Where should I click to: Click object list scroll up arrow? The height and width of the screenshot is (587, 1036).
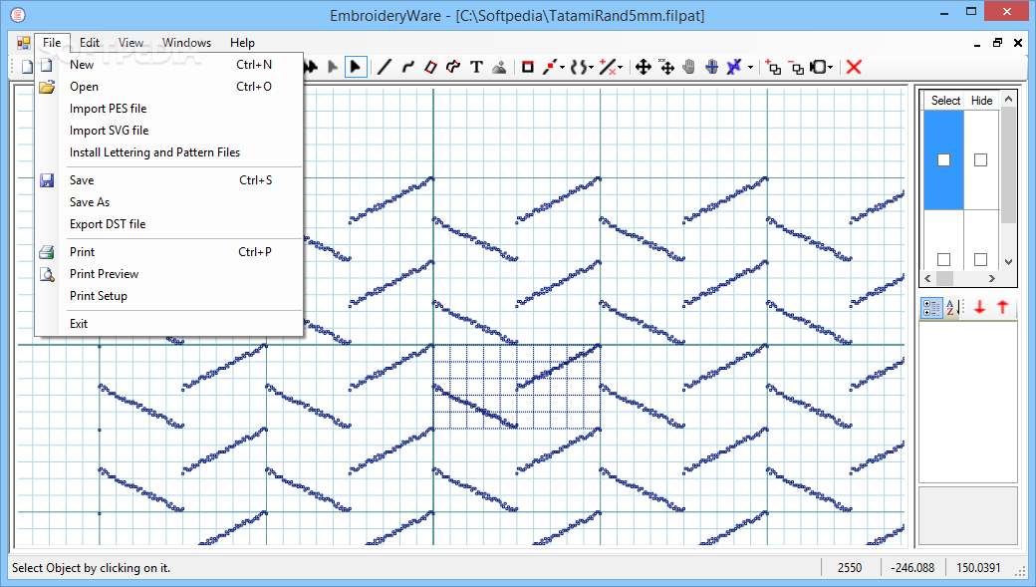(1008, 99)
